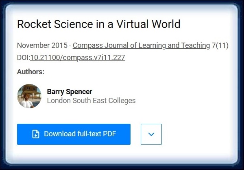Click the PDF file icon on the download button
The height and width of the screenshot is (170, 244).
click(x=36, y=134)
